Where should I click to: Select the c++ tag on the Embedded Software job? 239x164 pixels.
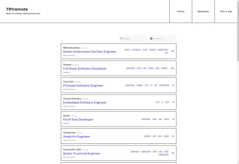[x=158, y=102]
